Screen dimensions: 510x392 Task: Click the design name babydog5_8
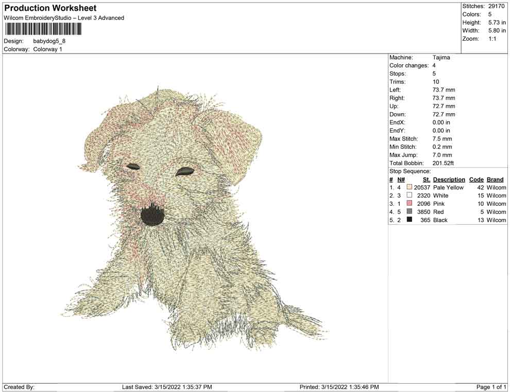tap(49, 41)
